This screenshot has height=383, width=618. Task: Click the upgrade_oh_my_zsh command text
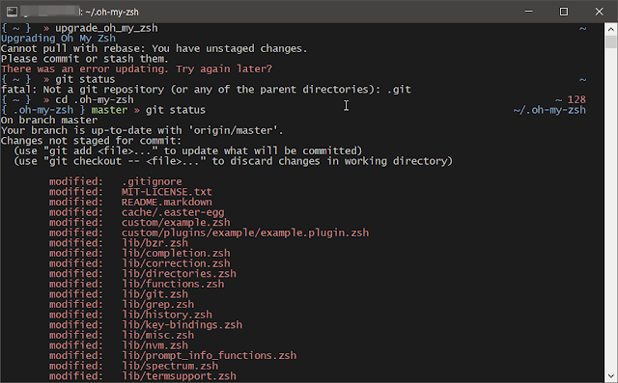click(x=106, y=28)
